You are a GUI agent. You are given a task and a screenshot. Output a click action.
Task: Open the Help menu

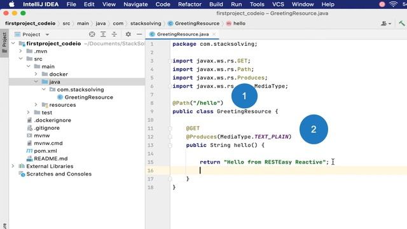tap(328, 4)
